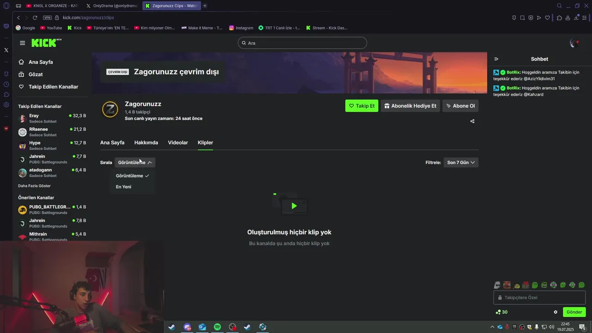
Task: Open YouTube bookmark in bookmarks bar
Action: click(50, 28)
